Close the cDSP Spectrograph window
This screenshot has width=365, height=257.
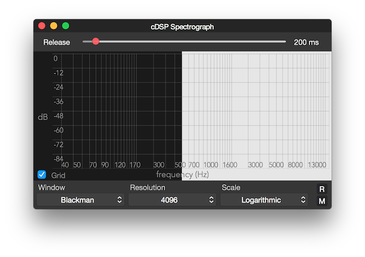pyautogui.click(x=42, y=26)
